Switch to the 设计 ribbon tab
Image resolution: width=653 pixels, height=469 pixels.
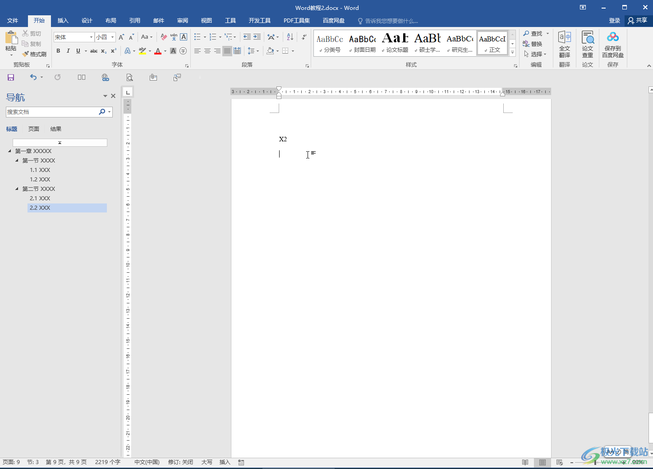click(87, 21)
